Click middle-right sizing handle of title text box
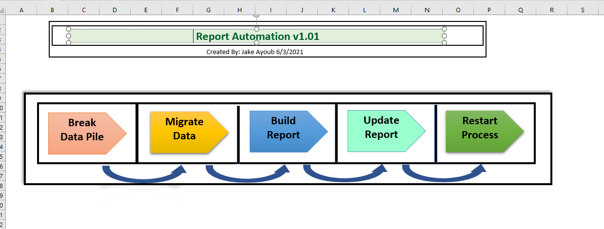The width and height of the screenshot is (604, 229). 444,36
